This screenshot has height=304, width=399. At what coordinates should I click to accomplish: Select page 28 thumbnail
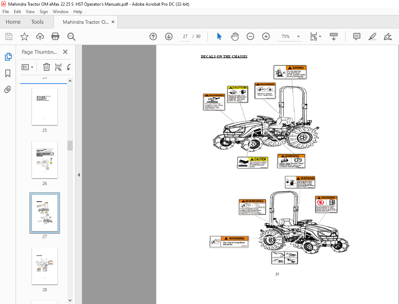[45, 266]
